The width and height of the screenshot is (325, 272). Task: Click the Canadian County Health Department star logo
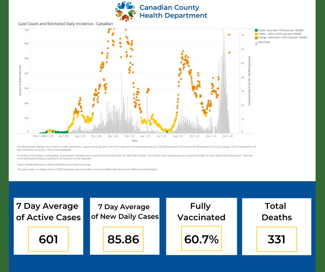pyautogui.click(x=125, y=11)
